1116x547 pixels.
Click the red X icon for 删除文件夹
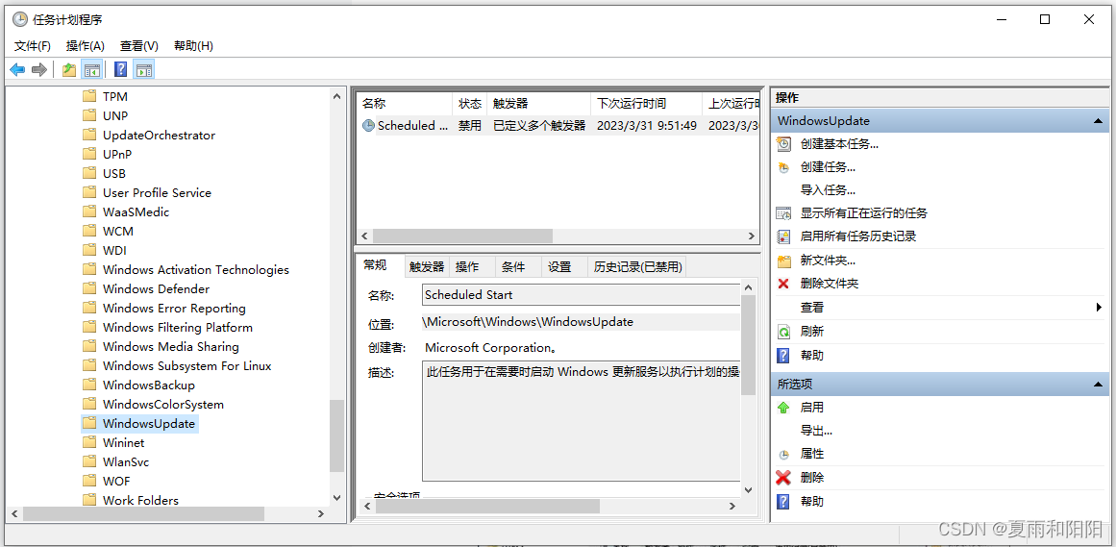point(783,284)
